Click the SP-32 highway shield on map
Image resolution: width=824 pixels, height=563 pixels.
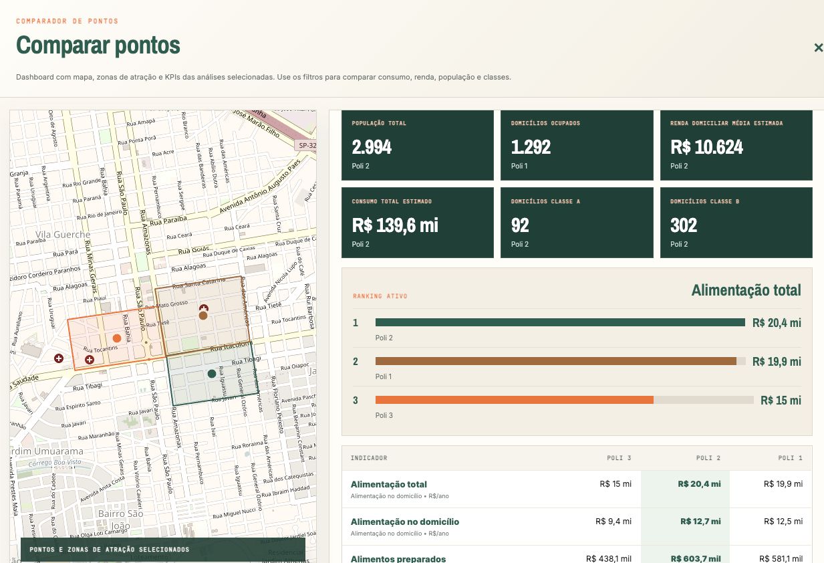305,144
